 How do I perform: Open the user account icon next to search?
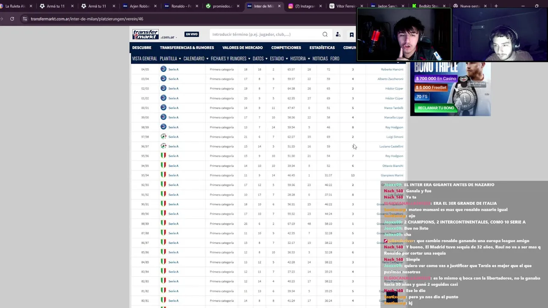(x=338, y=35)
